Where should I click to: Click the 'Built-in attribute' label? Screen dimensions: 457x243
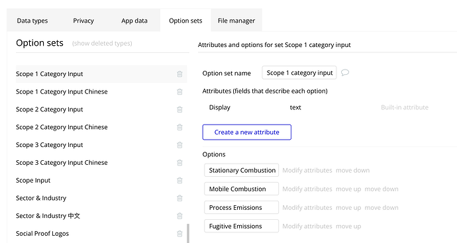coord(405,107)
